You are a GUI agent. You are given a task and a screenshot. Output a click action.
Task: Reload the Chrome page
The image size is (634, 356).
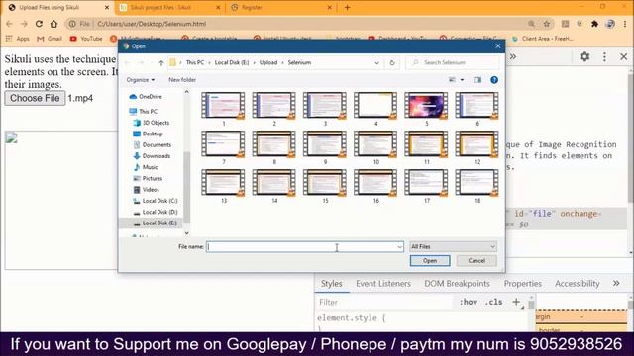(x=39, y=24)
